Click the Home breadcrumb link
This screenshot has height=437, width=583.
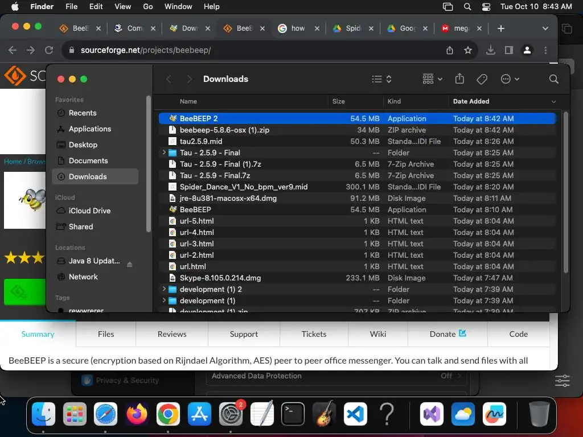(x=13, y=161)
